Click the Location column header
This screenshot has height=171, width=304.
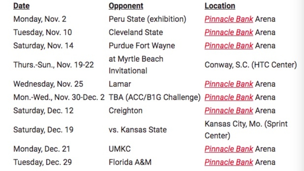220,6
